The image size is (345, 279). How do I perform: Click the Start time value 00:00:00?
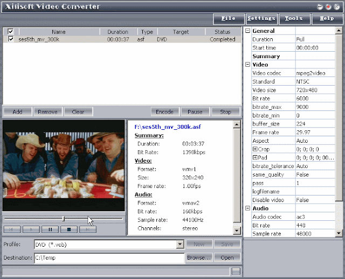[x=307, y=48]
